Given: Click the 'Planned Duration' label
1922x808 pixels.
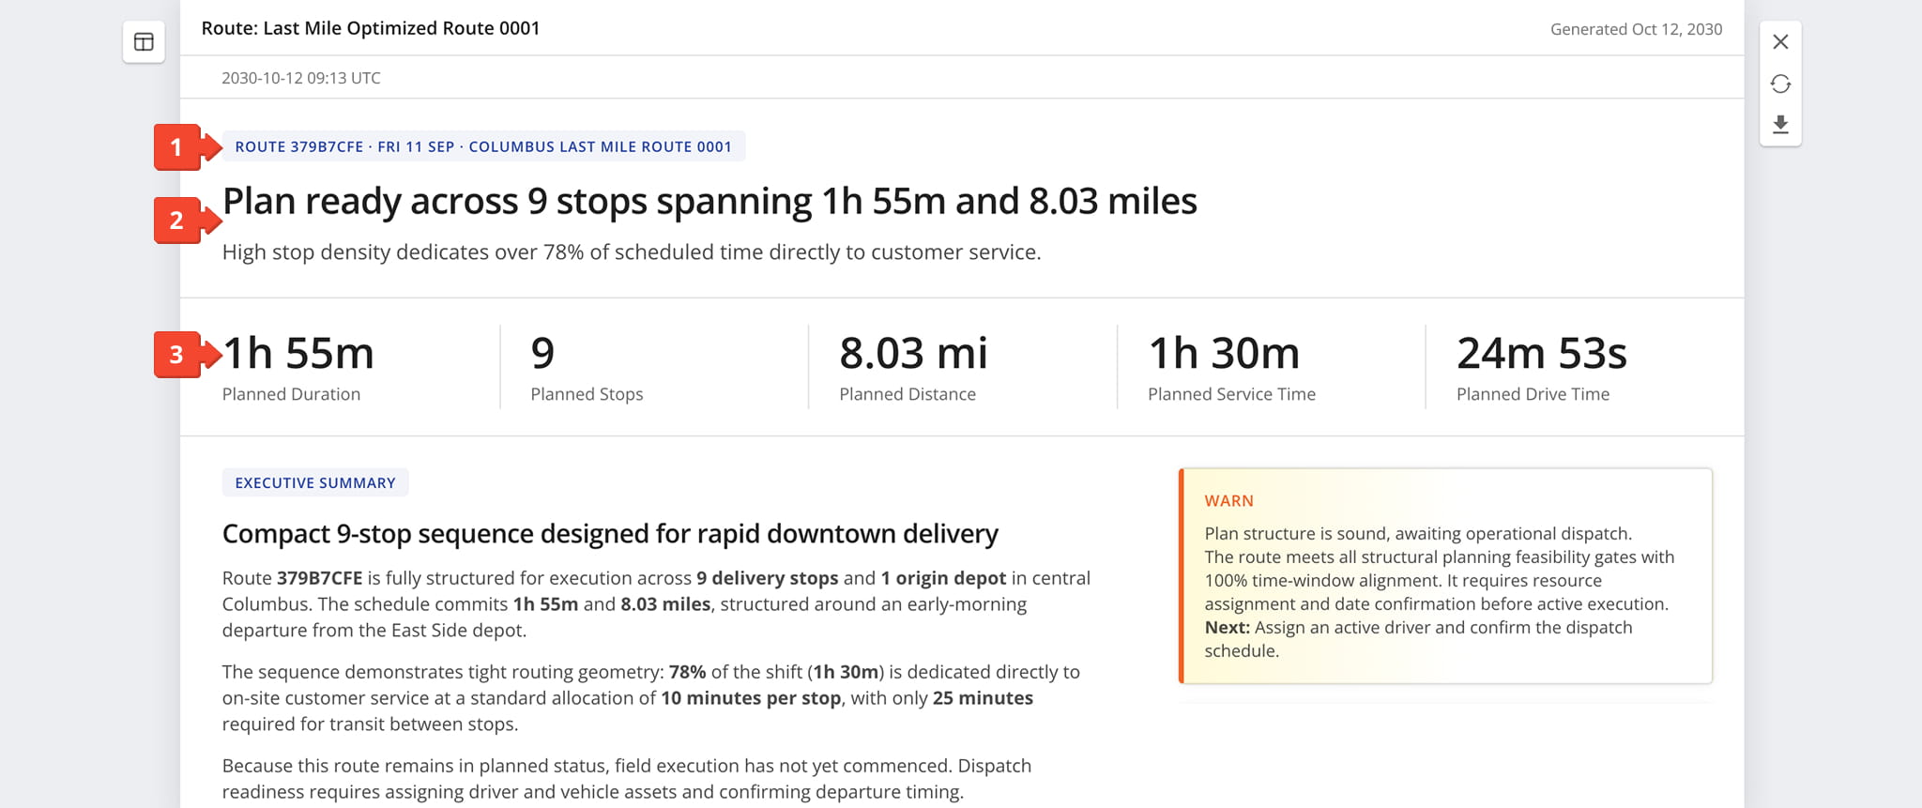Looking at the screenshot, I should tap(291, 394).
